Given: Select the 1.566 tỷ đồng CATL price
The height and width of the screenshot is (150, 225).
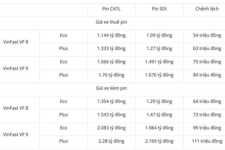Looking at the screenshot, I should [x=111, y=62].
